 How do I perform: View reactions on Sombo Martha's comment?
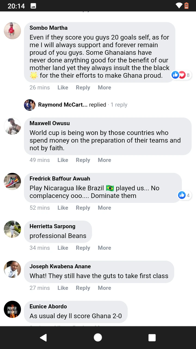pos(180,75)
